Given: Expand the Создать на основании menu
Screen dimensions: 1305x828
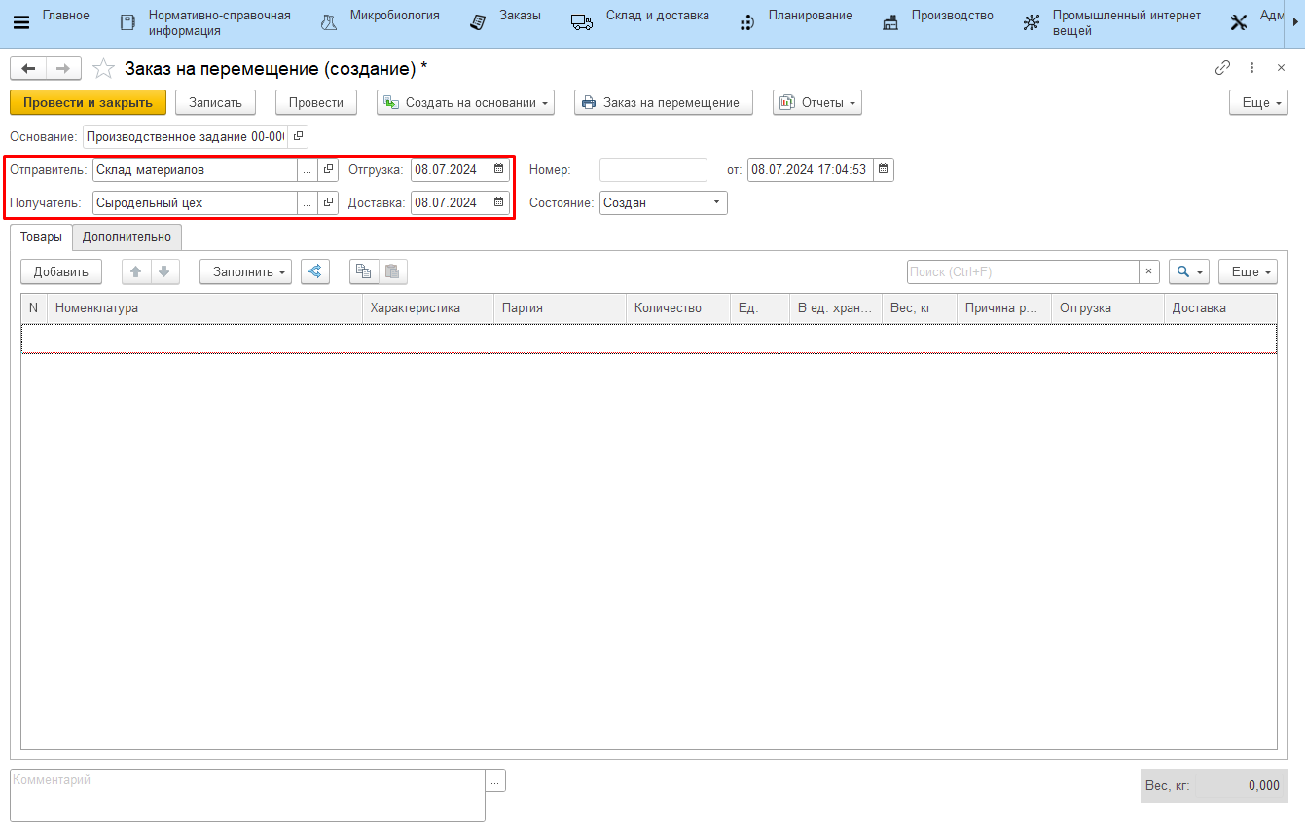Looking at the screenshot, I should (465, 103).
